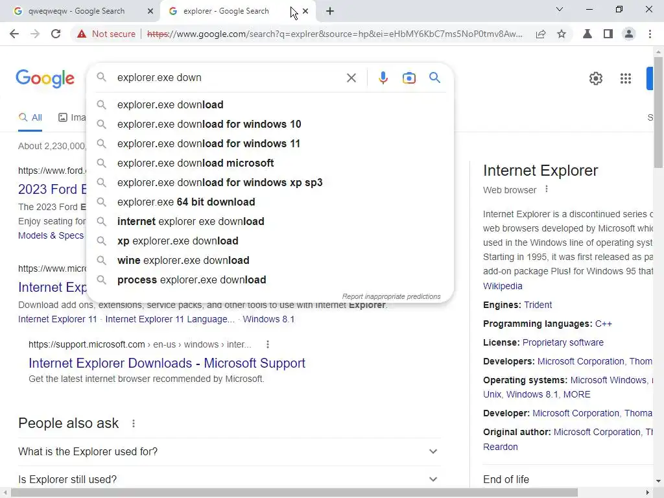This screenshot has width=664, height=498.
Task: Choose suggestion download for windows 11
Action: (x=270, y=143)
